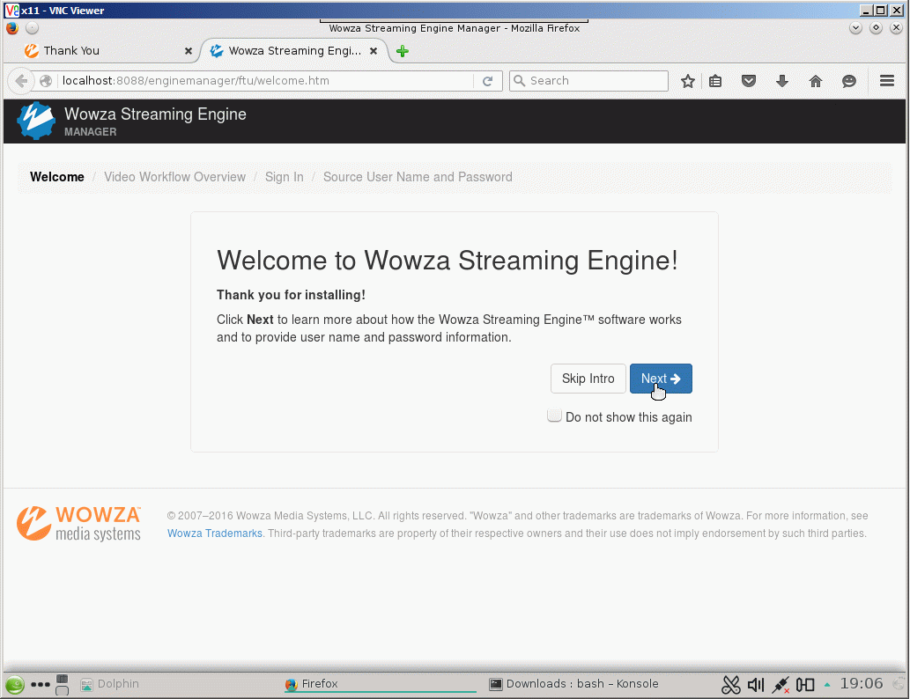Reload the page with refresh icon
Screen dimensions: 910x699
pos(487,81)
